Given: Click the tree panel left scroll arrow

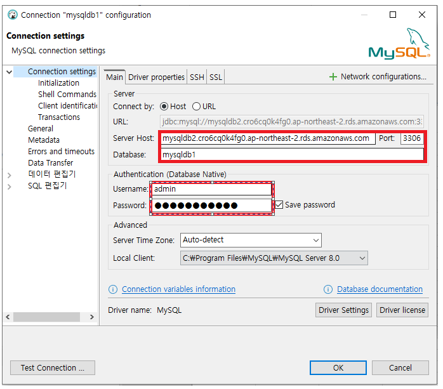Looking at the screenshot, I should coord(8,317).
